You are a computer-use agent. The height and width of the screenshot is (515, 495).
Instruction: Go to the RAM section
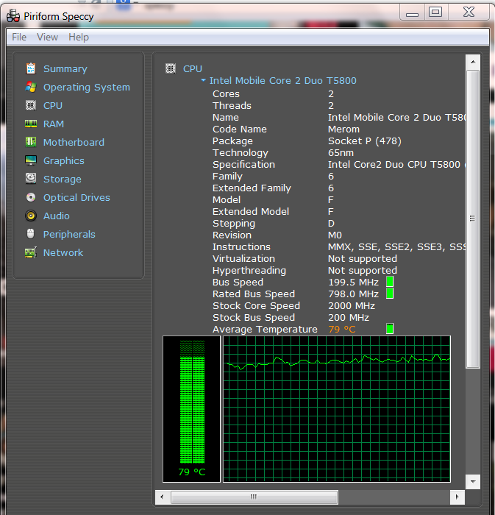(x=54, y=124)
